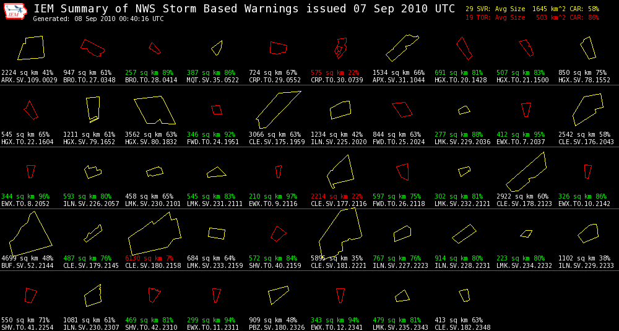Click the red polygon above EWX.TO.8.2052
The image size is (619, 331).
31,171
